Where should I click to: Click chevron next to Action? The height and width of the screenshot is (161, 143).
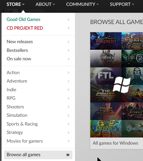pos(69,73)
